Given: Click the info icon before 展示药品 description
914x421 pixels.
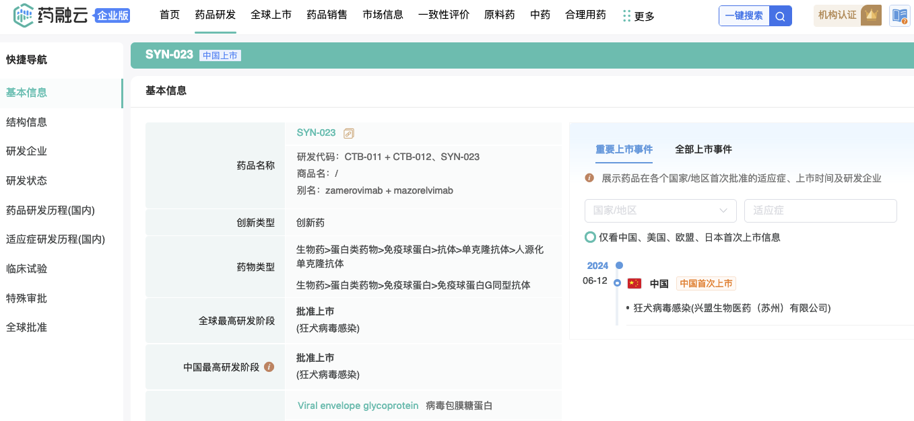Looking at the screenshot, I should click(x=589, y=178).
